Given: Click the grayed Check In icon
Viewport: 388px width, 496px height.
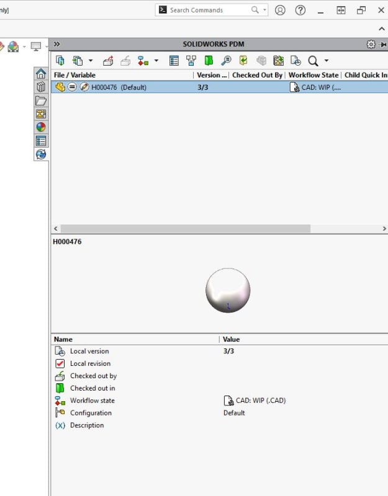Looking at the screenshot, I should 125,60.
